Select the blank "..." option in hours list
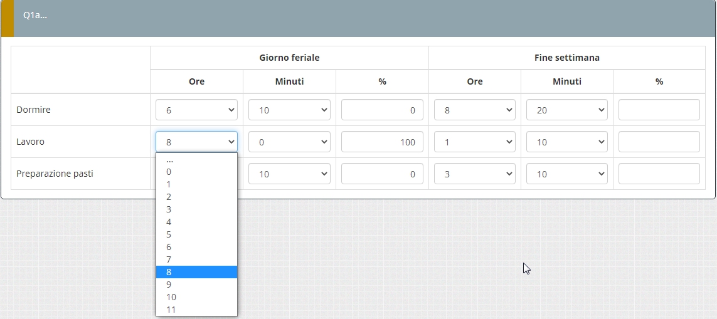Viewport: 717px width, 319px height. pyautogui.click(x=196, y=160)
